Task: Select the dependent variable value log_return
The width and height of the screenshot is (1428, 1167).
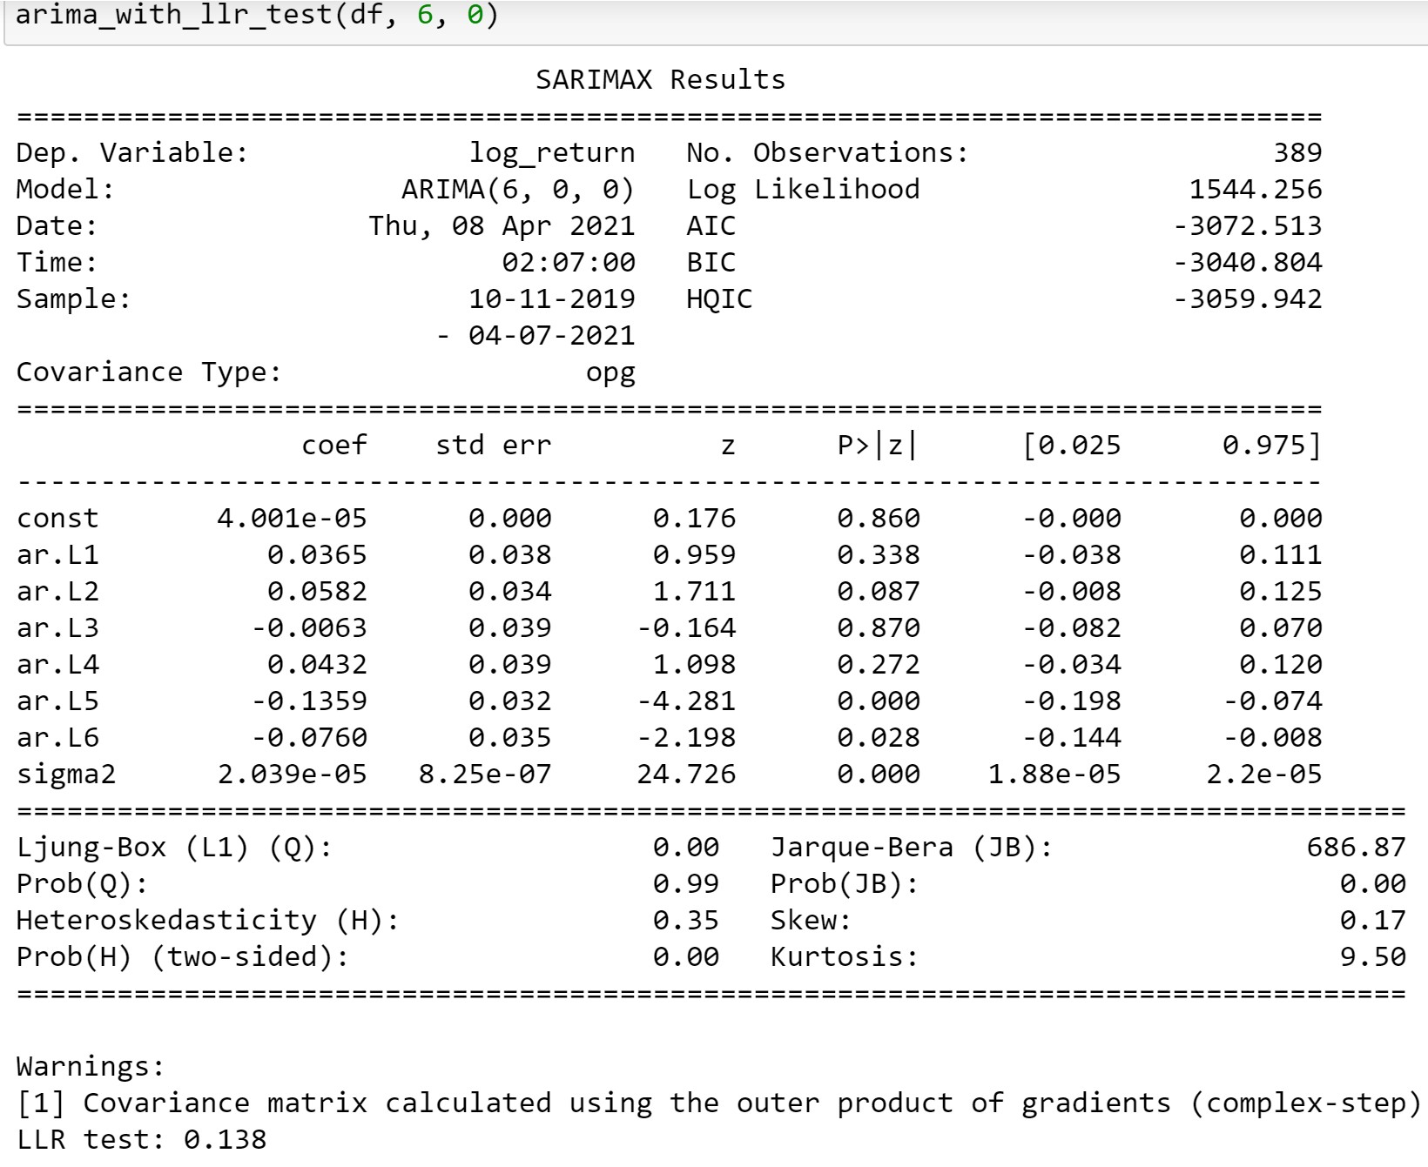Action: coord(552,153)
